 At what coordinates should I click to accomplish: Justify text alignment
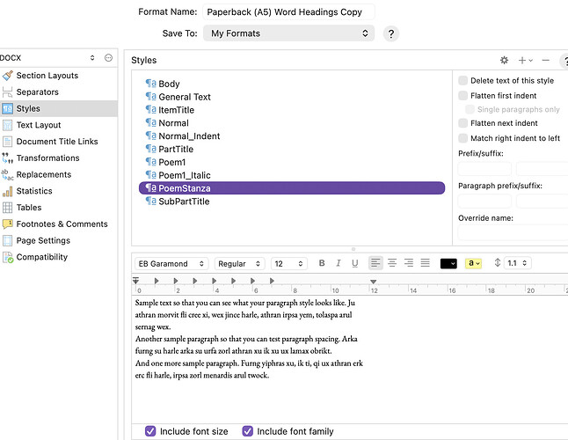point(425,263)
